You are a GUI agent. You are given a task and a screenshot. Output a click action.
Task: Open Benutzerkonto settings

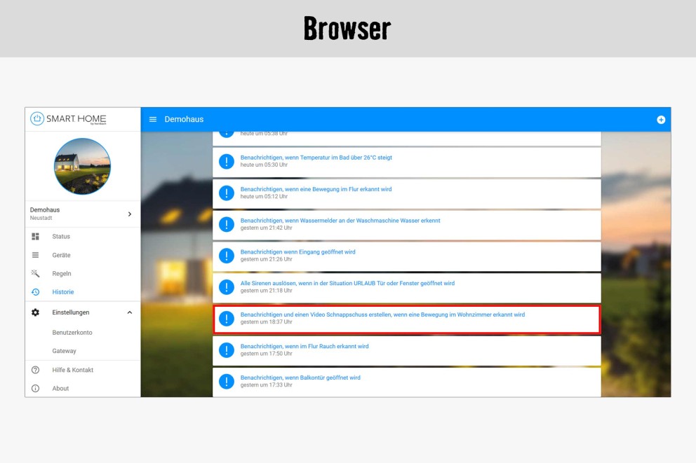[72, 332]
